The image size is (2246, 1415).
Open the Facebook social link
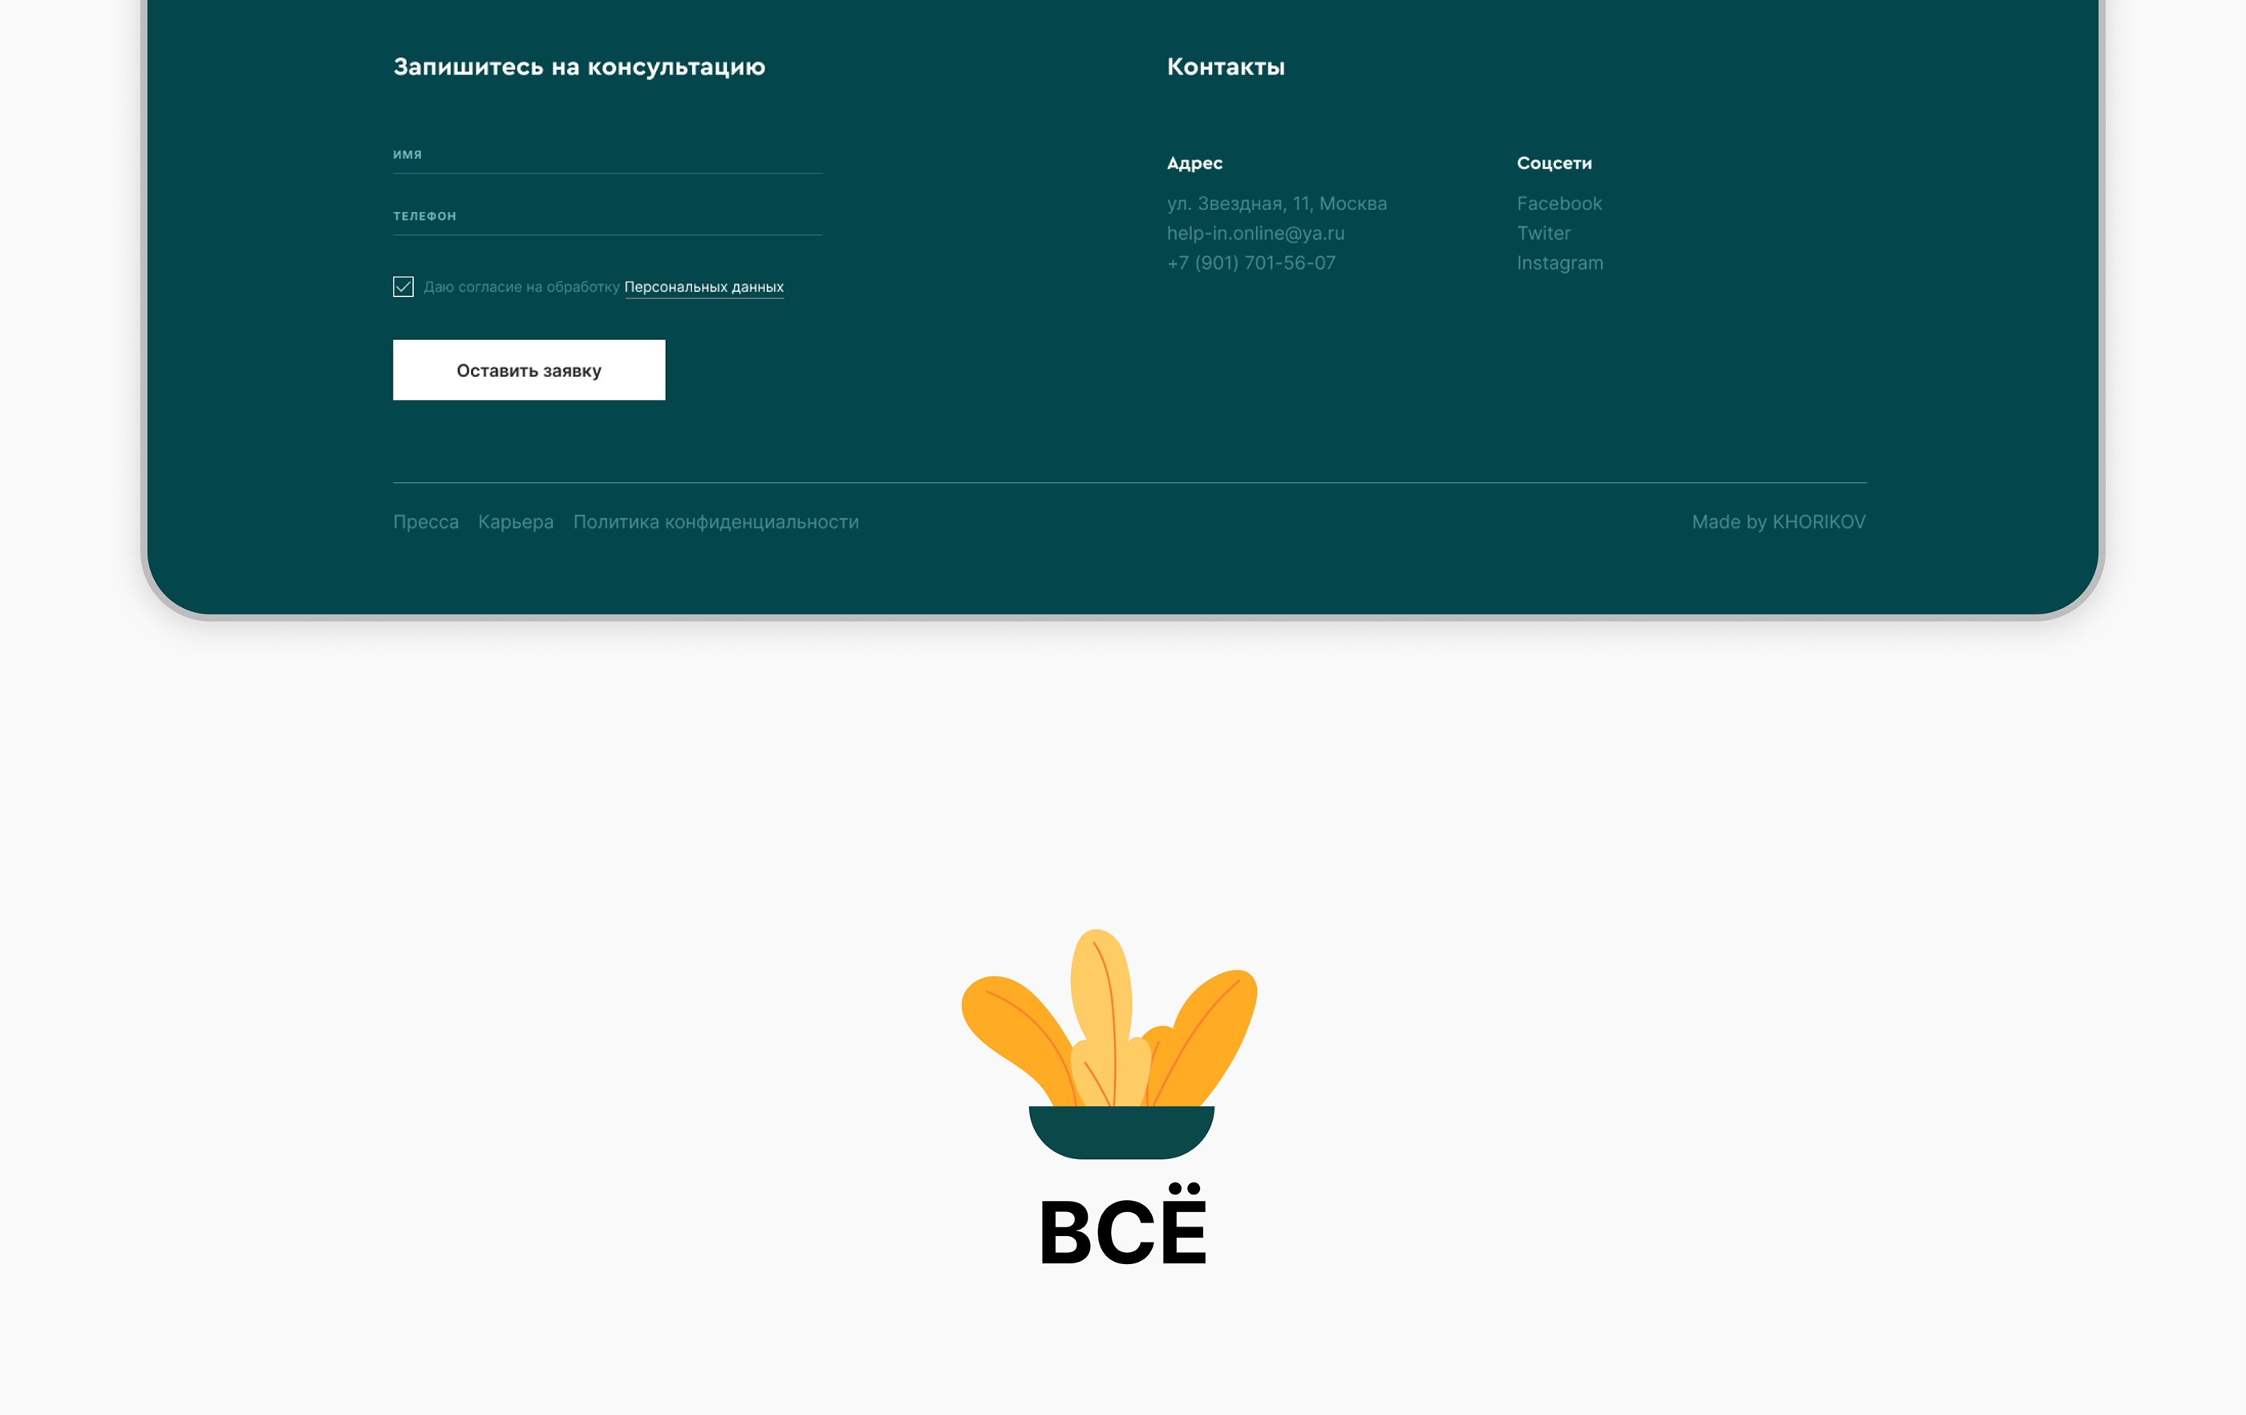click(1559, 203)
